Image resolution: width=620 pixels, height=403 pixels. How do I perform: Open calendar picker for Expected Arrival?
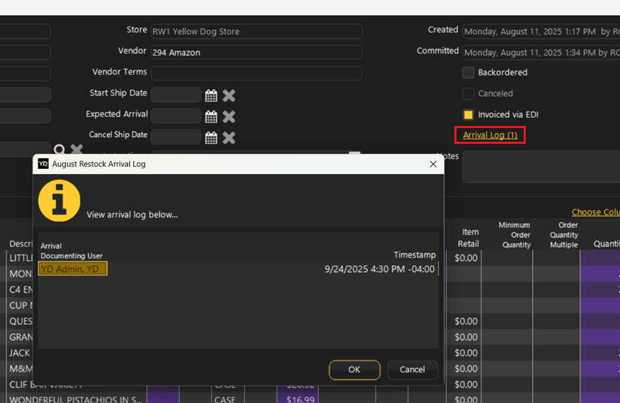(211, 117)
